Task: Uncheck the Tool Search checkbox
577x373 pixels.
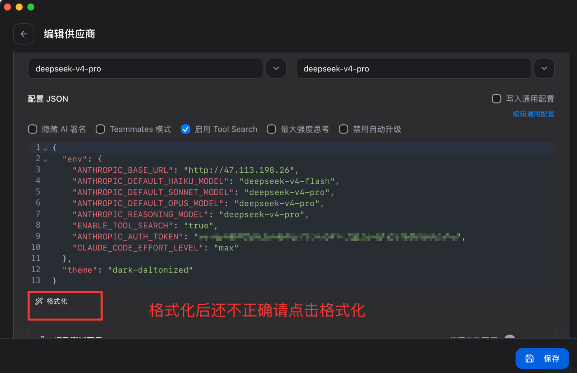Action: [185, 129]
